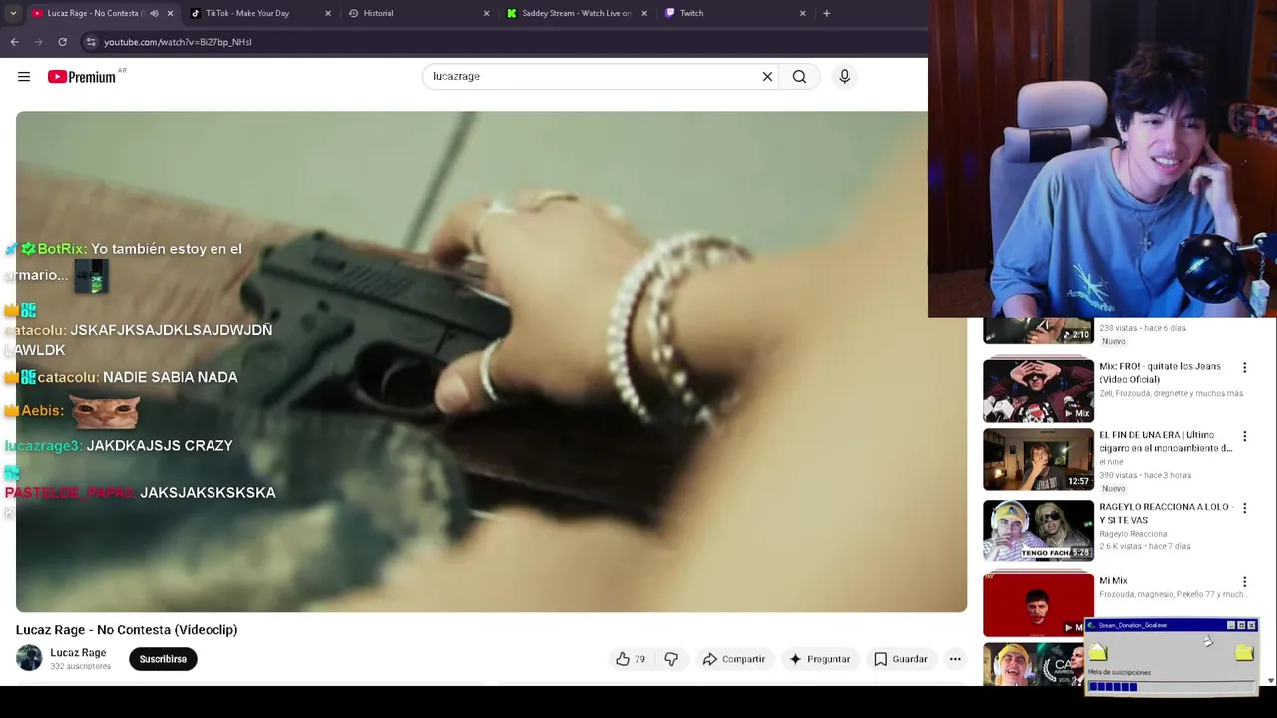This screenshot has height=718, width=1277.
Task: Save the video with Guardar button
Action: click(901, 659)
